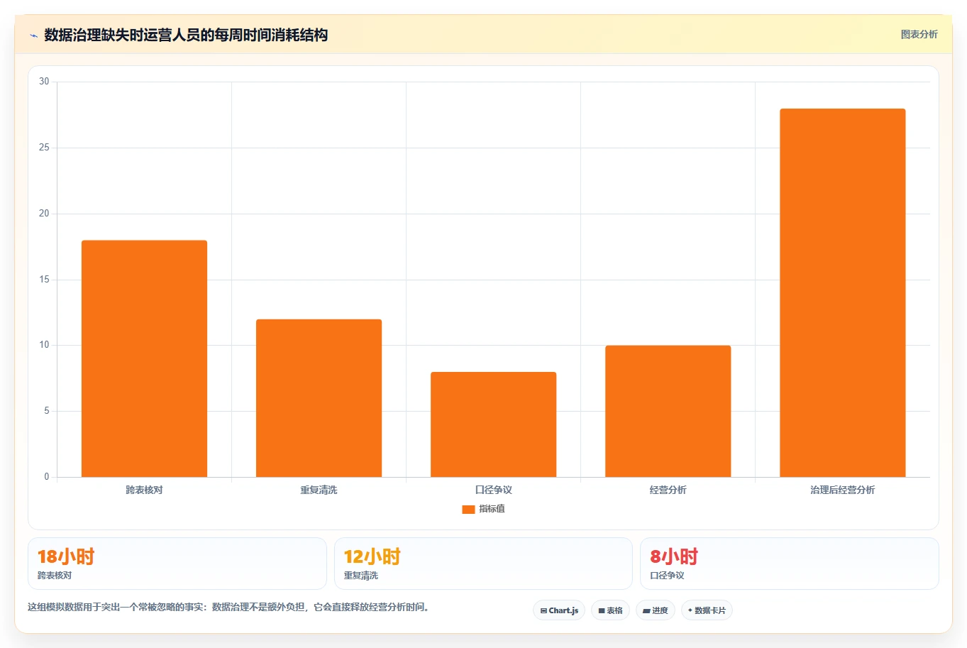Click the 治理后经营分析 x-axis label
This screenshot has height=648, width=967.
point(842,490)
